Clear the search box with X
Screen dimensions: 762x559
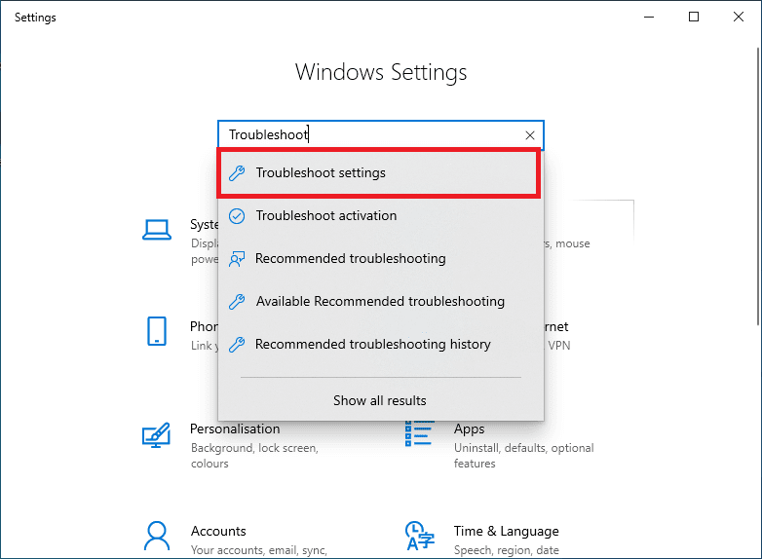[530, 135]
